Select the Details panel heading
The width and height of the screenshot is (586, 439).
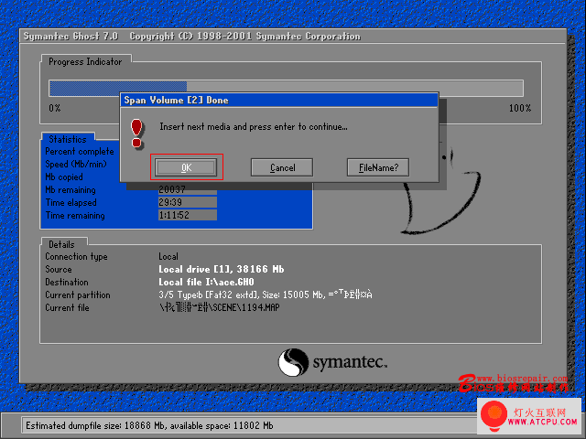[x=61, y=244]
